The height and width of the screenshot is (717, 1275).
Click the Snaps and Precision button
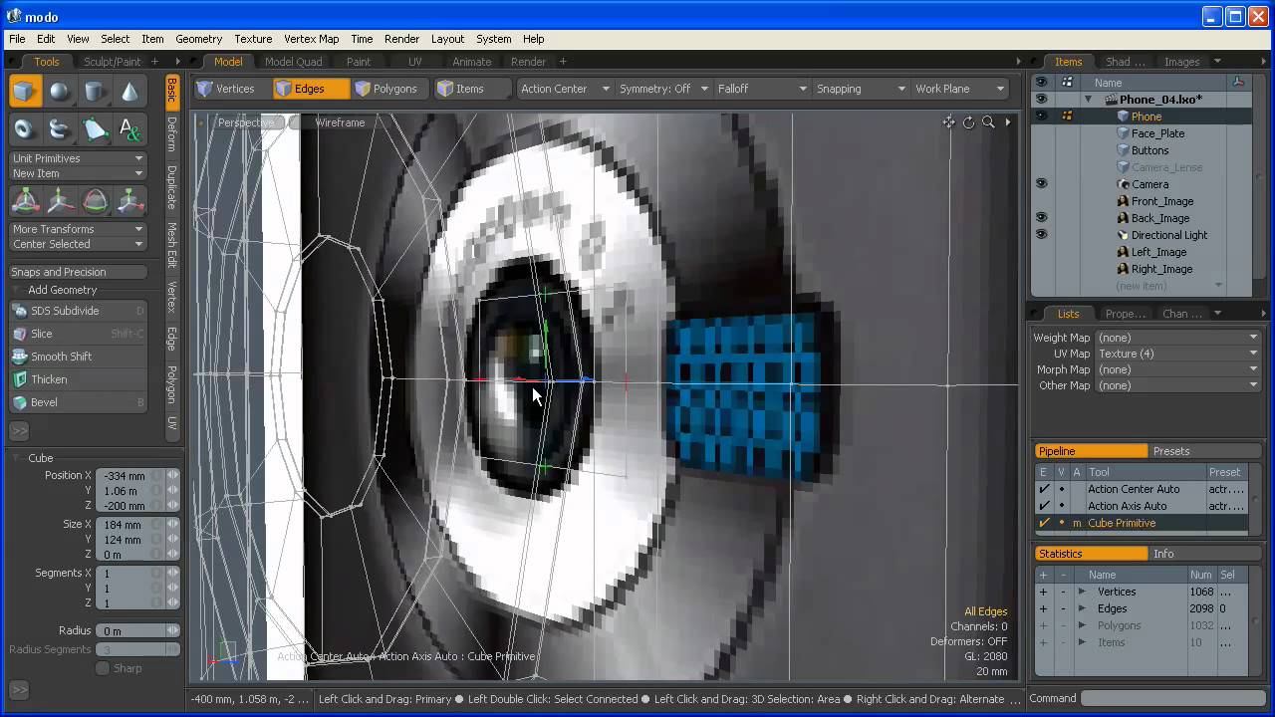click(78, 272)
